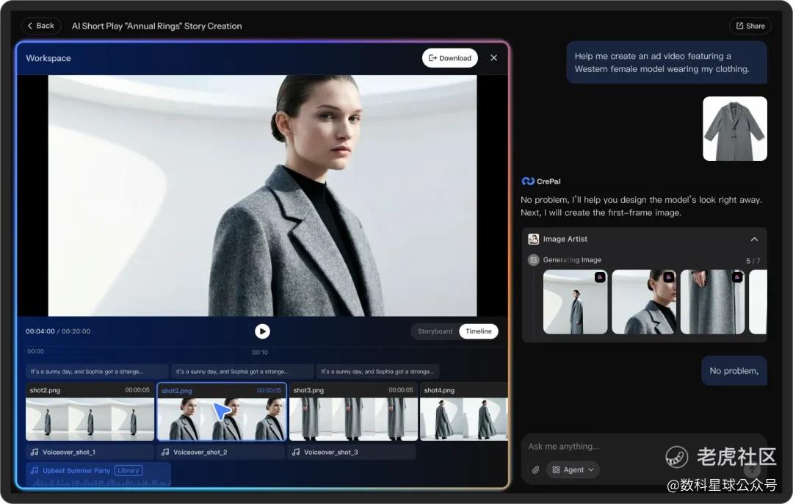793x504 pixels.
Task: Switch to the Storyboard view
Action: click(x=435, y=331)
